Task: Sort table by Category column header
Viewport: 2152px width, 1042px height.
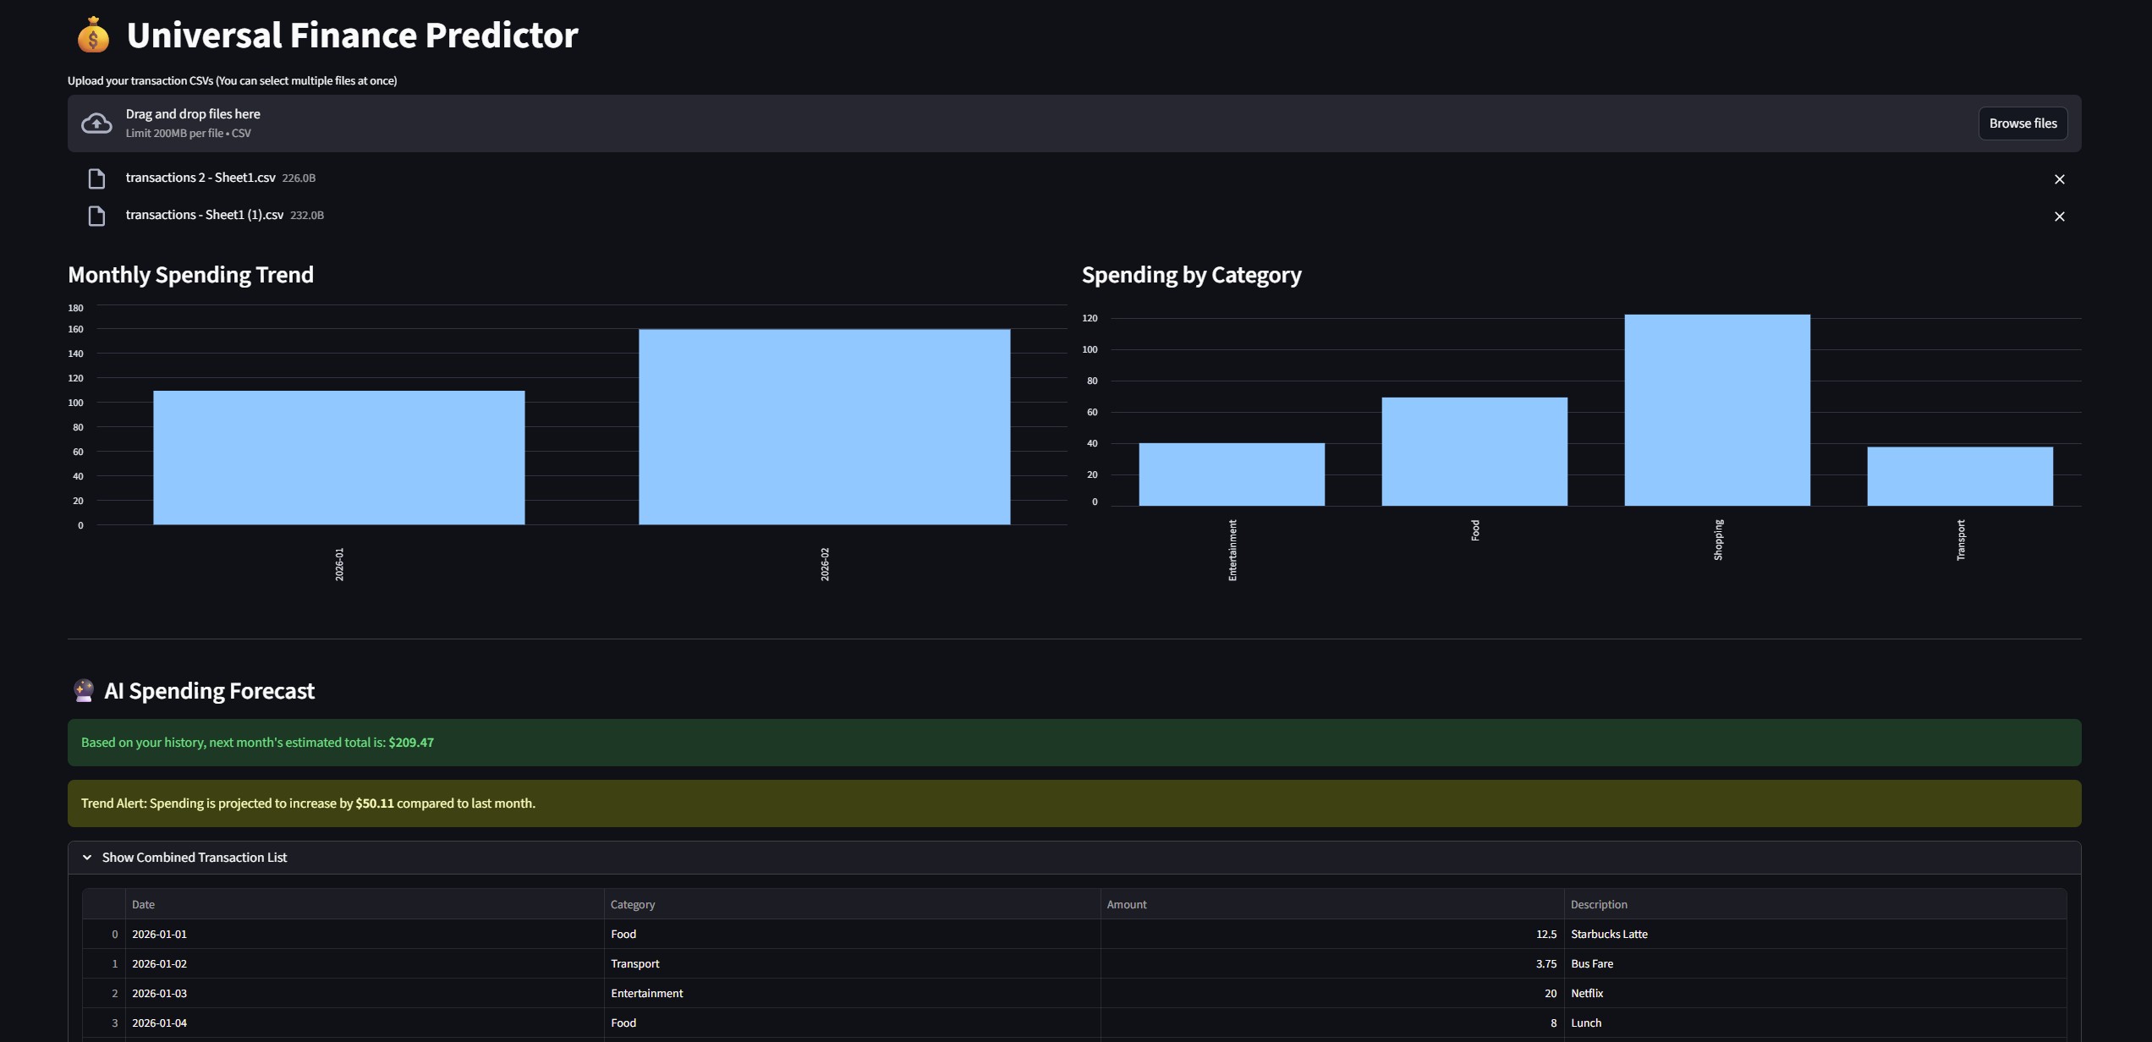Action: coord(632,904)
